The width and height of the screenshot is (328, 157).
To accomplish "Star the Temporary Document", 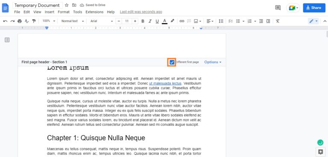I will point(67,5).
